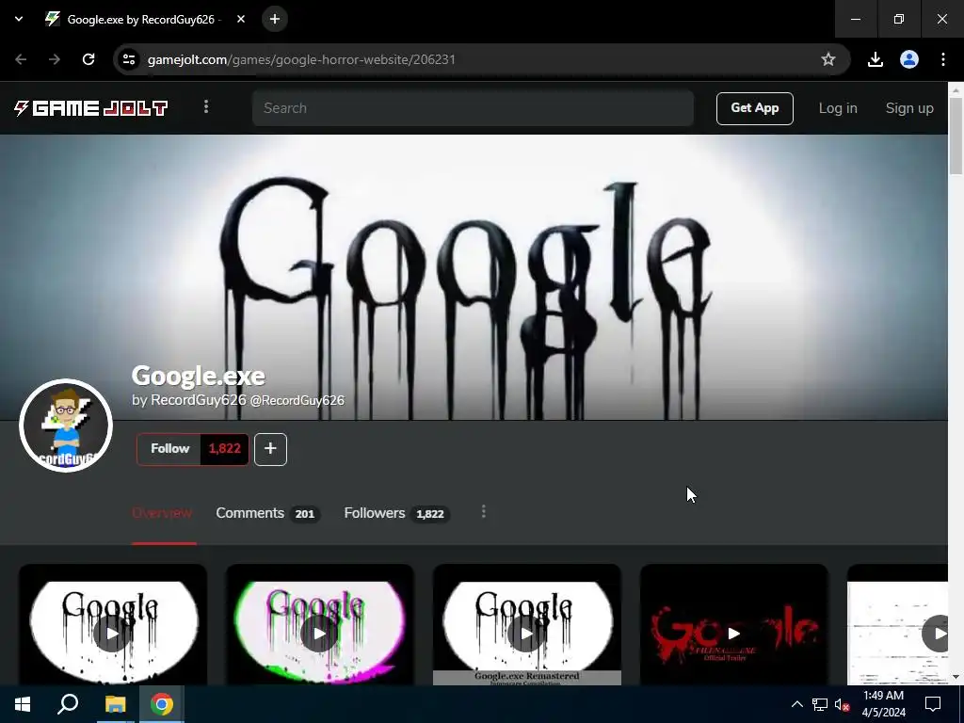
Task: Click the muted volume tray icon
Action: pos(842,704)
